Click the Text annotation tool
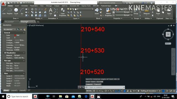This screenshot has height=99, width=177. click(51, 11)
